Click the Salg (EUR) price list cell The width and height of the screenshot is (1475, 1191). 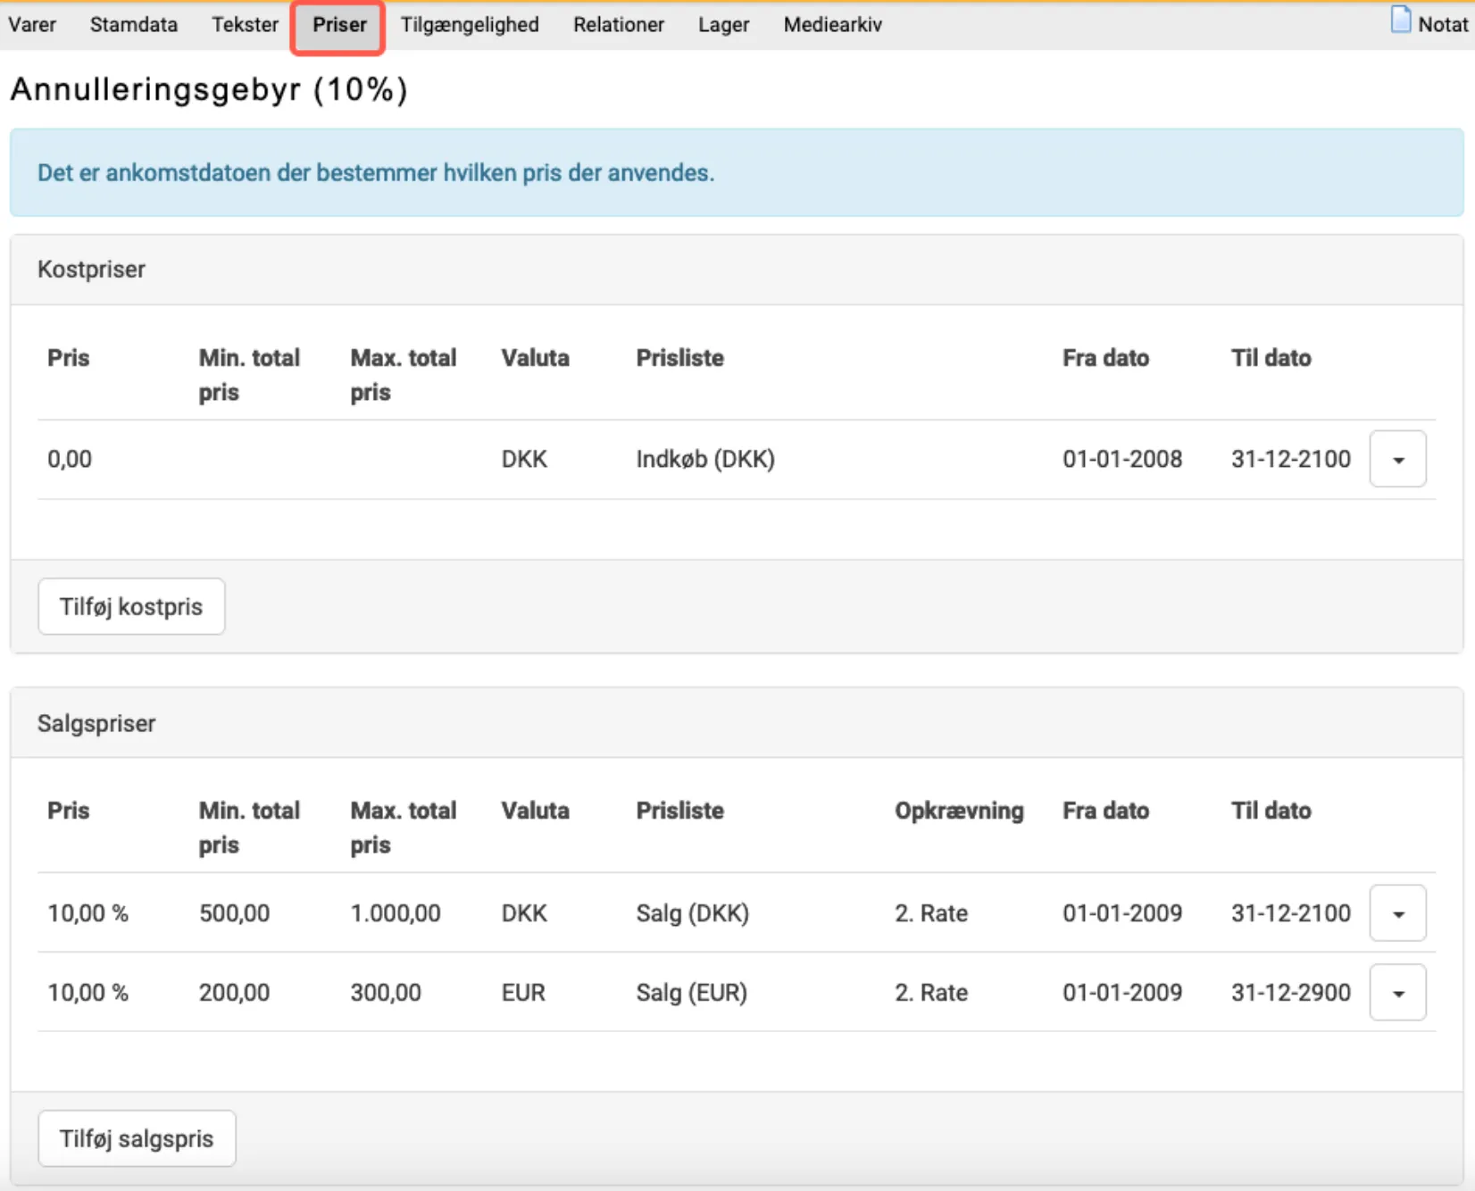691,993
